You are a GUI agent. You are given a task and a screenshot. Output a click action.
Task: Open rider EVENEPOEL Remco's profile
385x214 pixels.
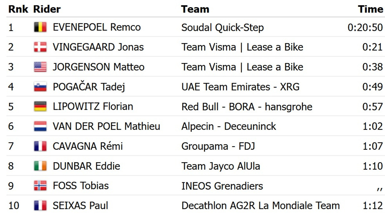97,27
